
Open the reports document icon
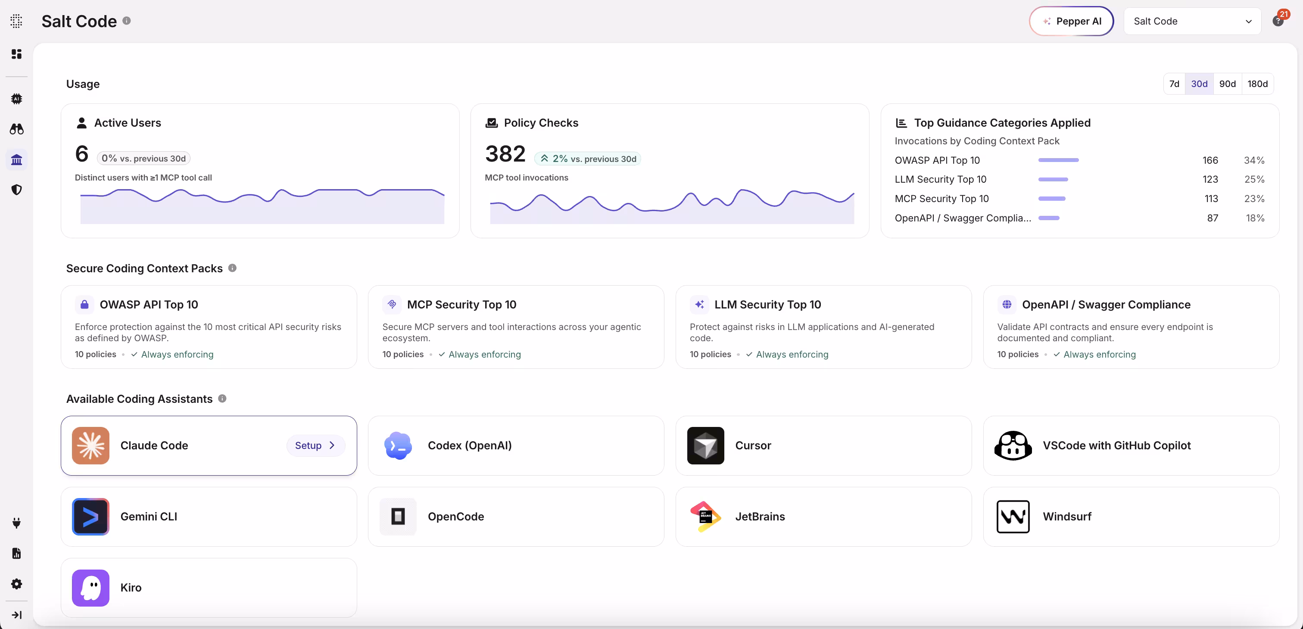tap(16, 553)
